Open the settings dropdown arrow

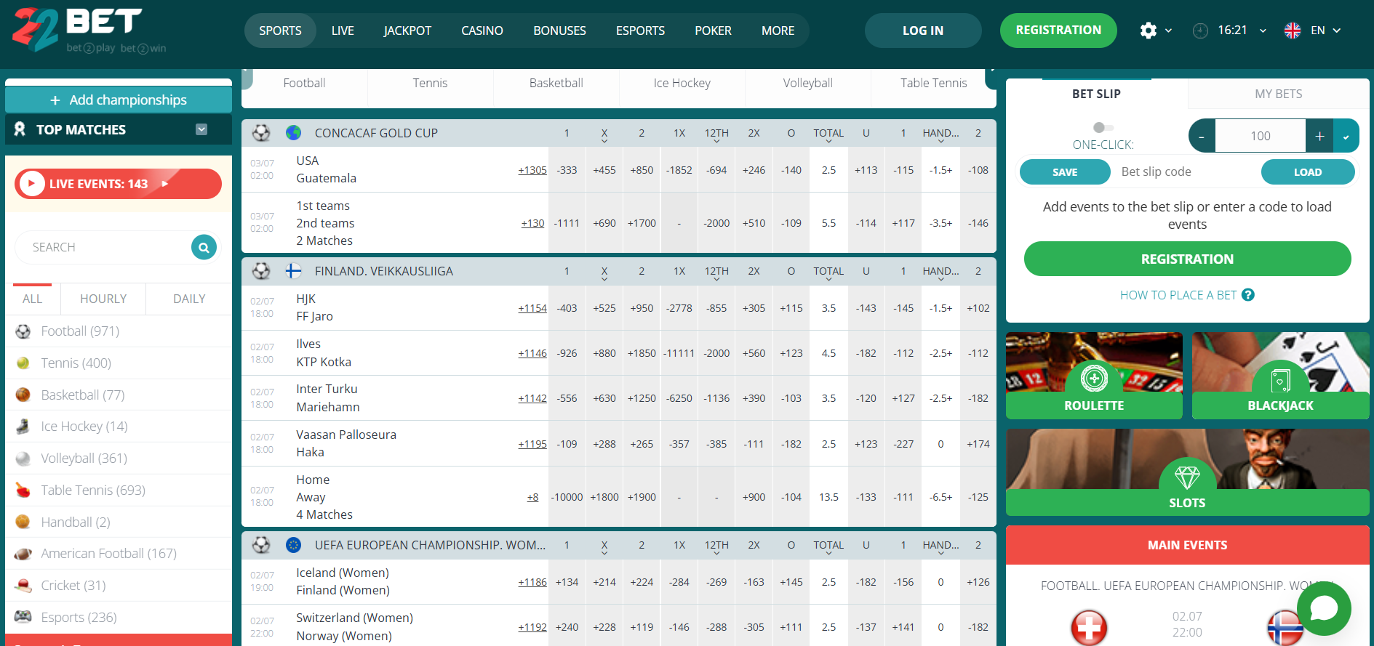click(1168, 31)
